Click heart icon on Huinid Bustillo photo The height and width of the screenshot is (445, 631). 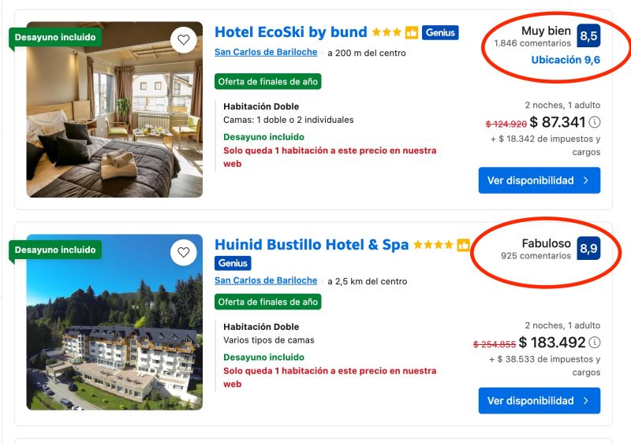[184, 253]
